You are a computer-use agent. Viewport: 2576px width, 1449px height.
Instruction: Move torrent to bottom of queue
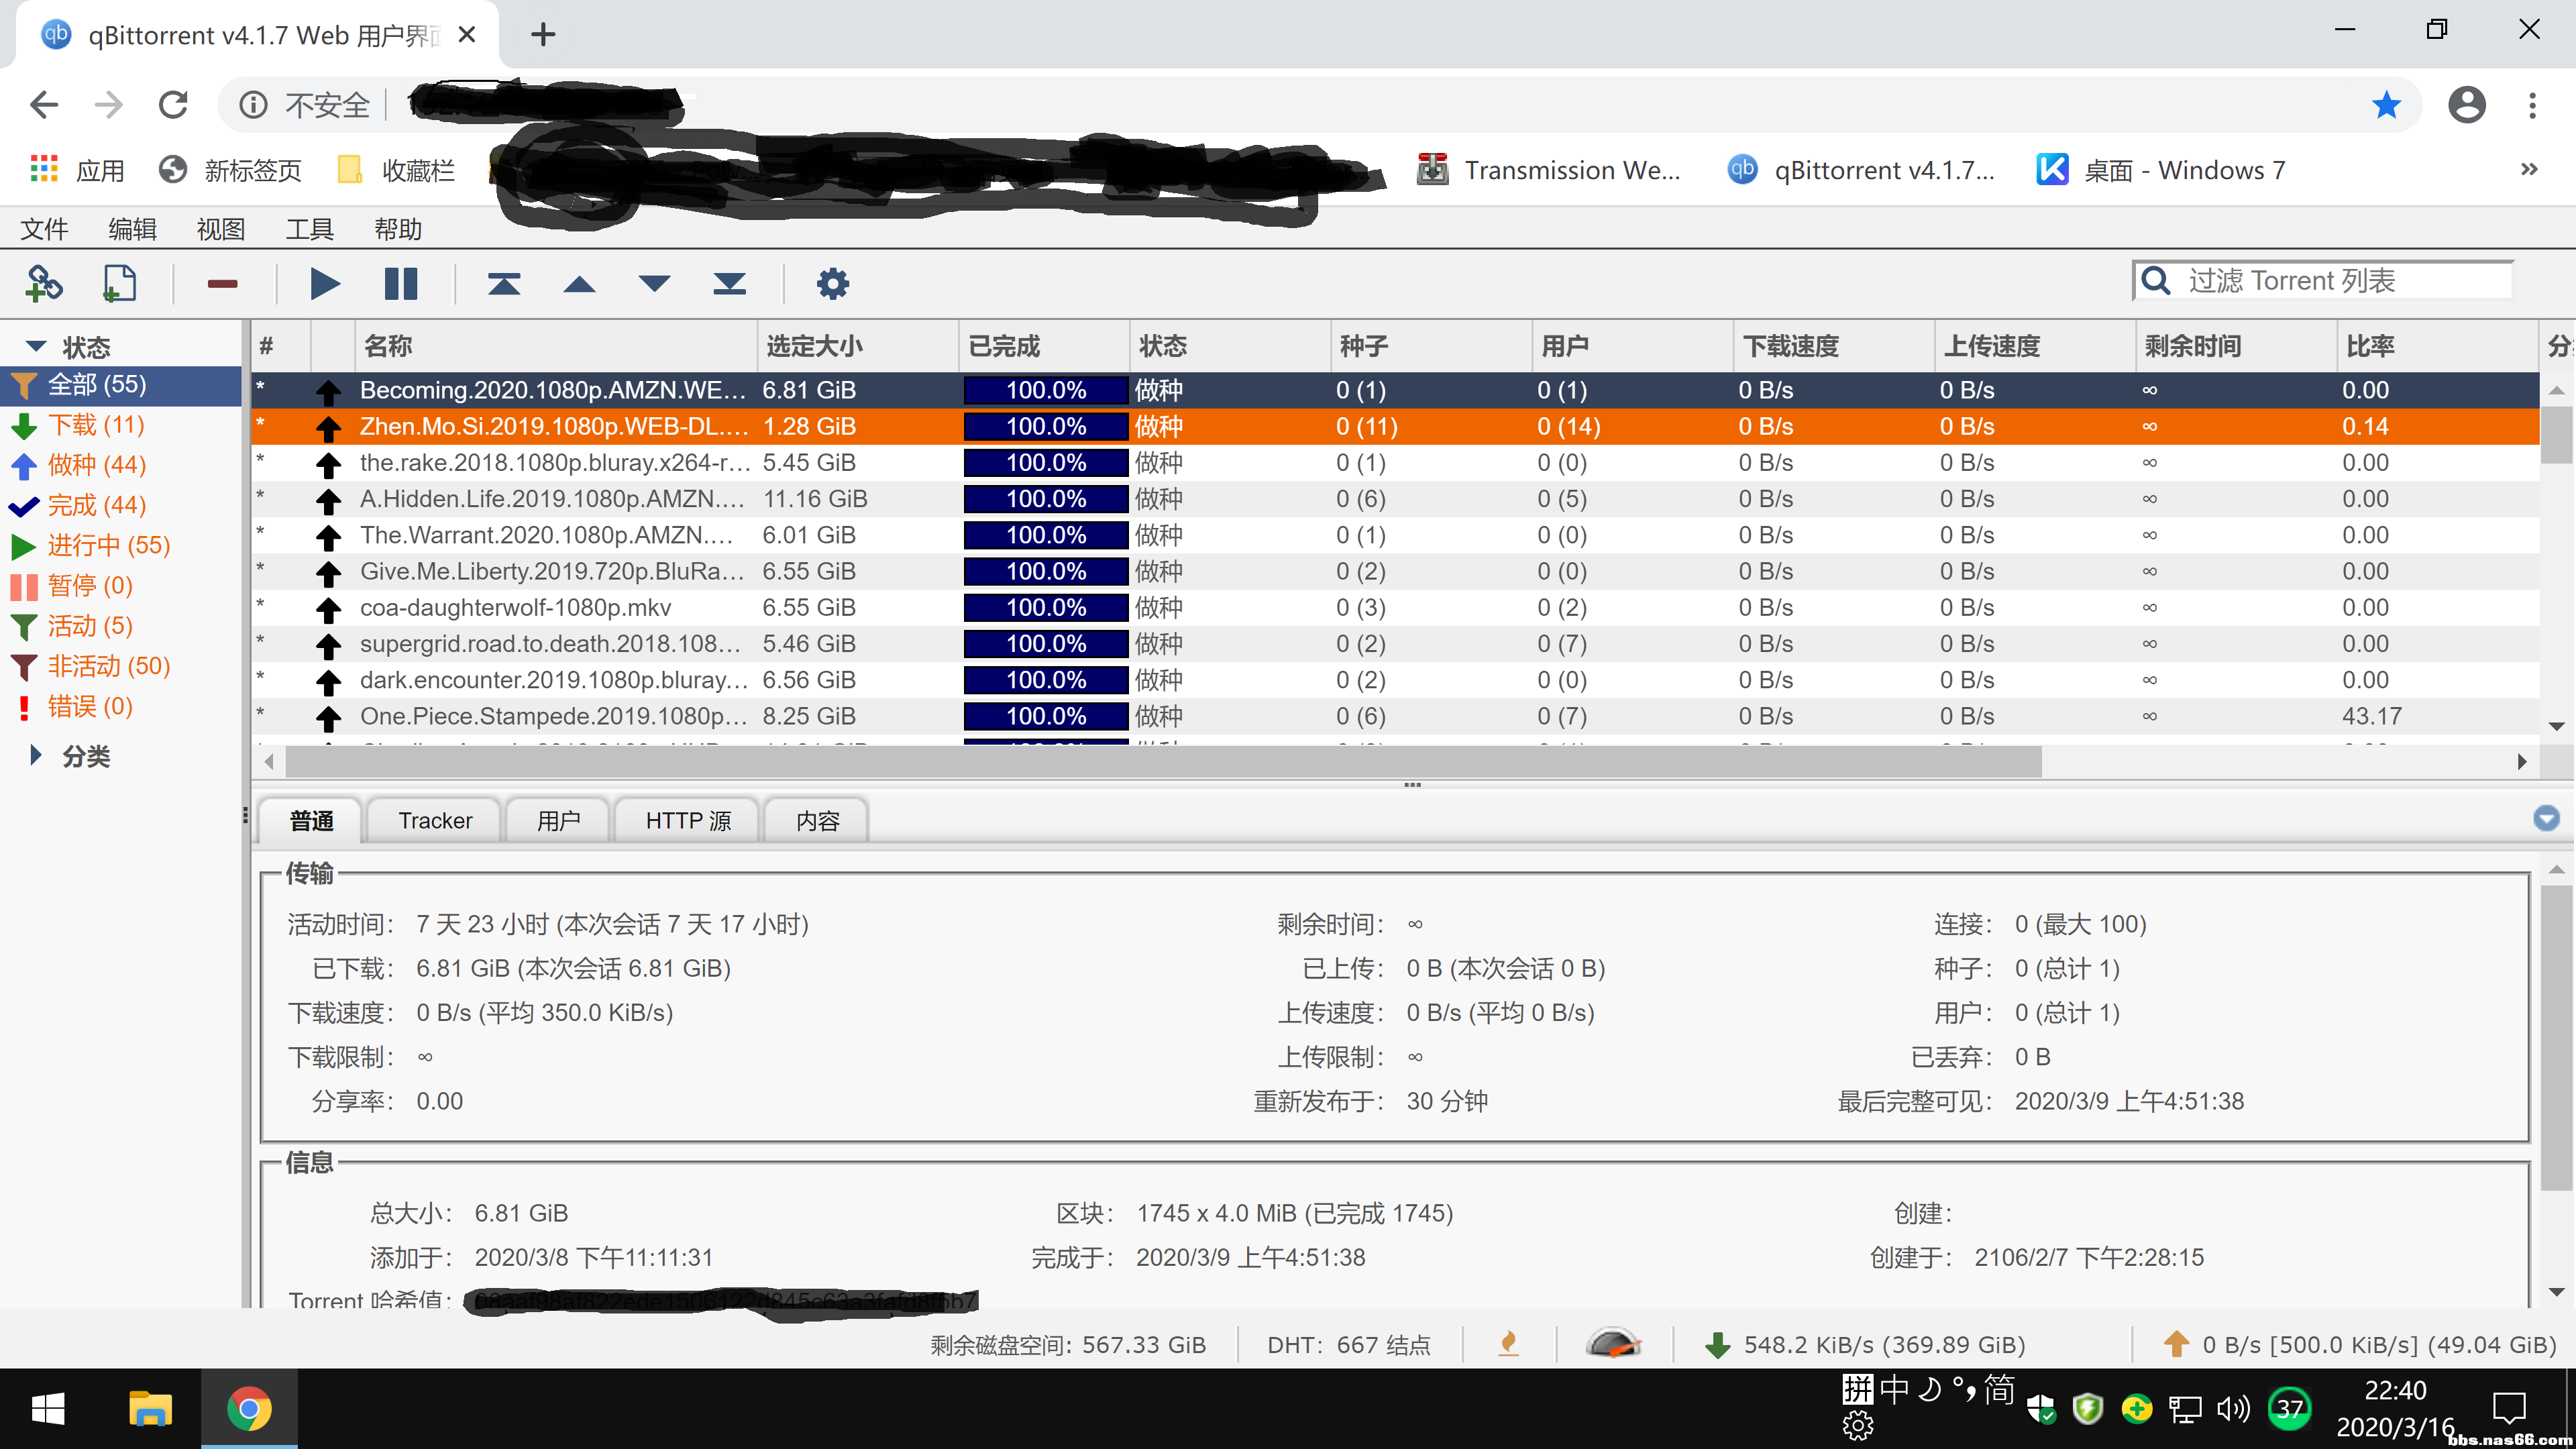click(729, 284)
